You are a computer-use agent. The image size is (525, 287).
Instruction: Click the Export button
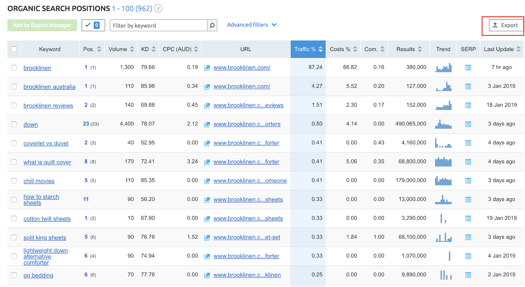tap(506, 25)
